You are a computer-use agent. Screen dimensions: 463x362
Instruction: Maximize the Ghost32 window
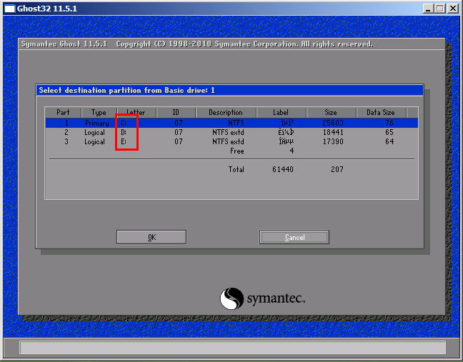point(439,9)
